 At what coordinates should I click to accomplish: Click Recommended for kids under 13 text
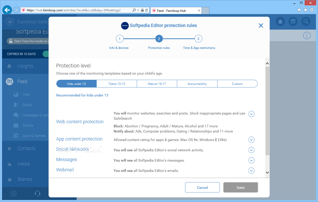point(82,95)
